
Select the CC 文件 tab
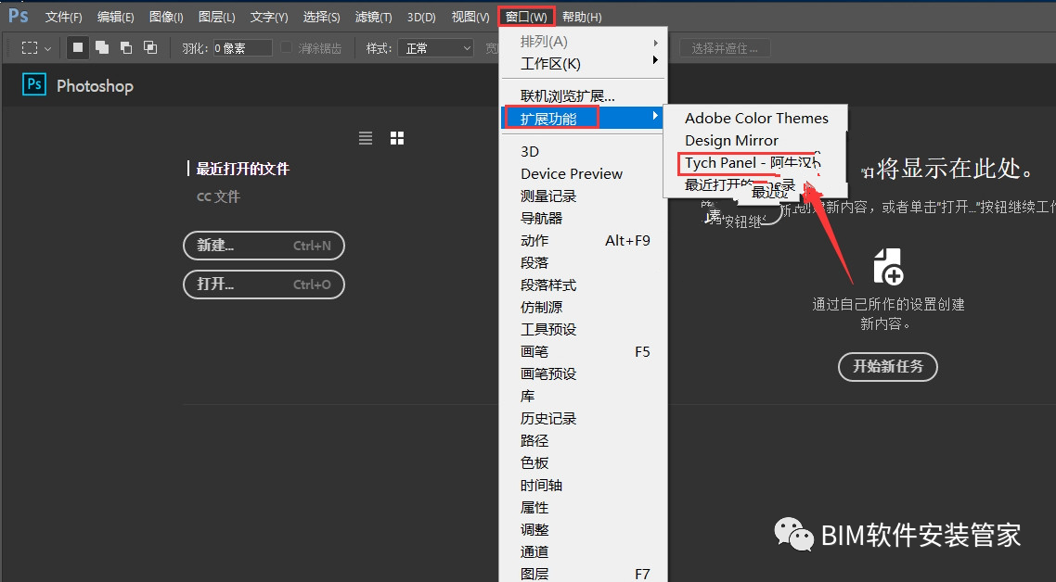218,196
